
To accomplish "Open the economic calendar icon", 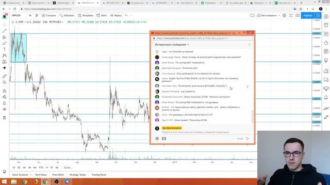I will pos(326,51).
